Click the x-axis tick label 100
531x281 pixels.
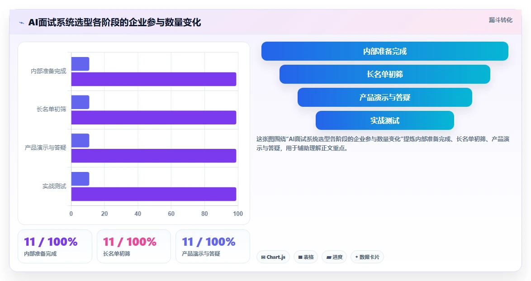click(x=238, y=214)
